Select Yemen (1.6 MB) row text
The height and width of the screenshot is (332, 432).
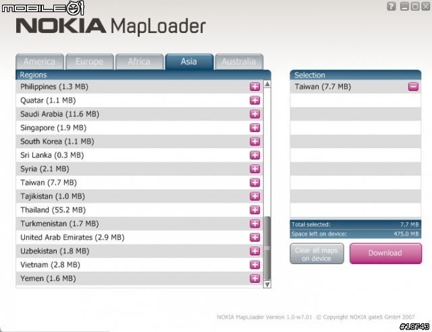48,278
